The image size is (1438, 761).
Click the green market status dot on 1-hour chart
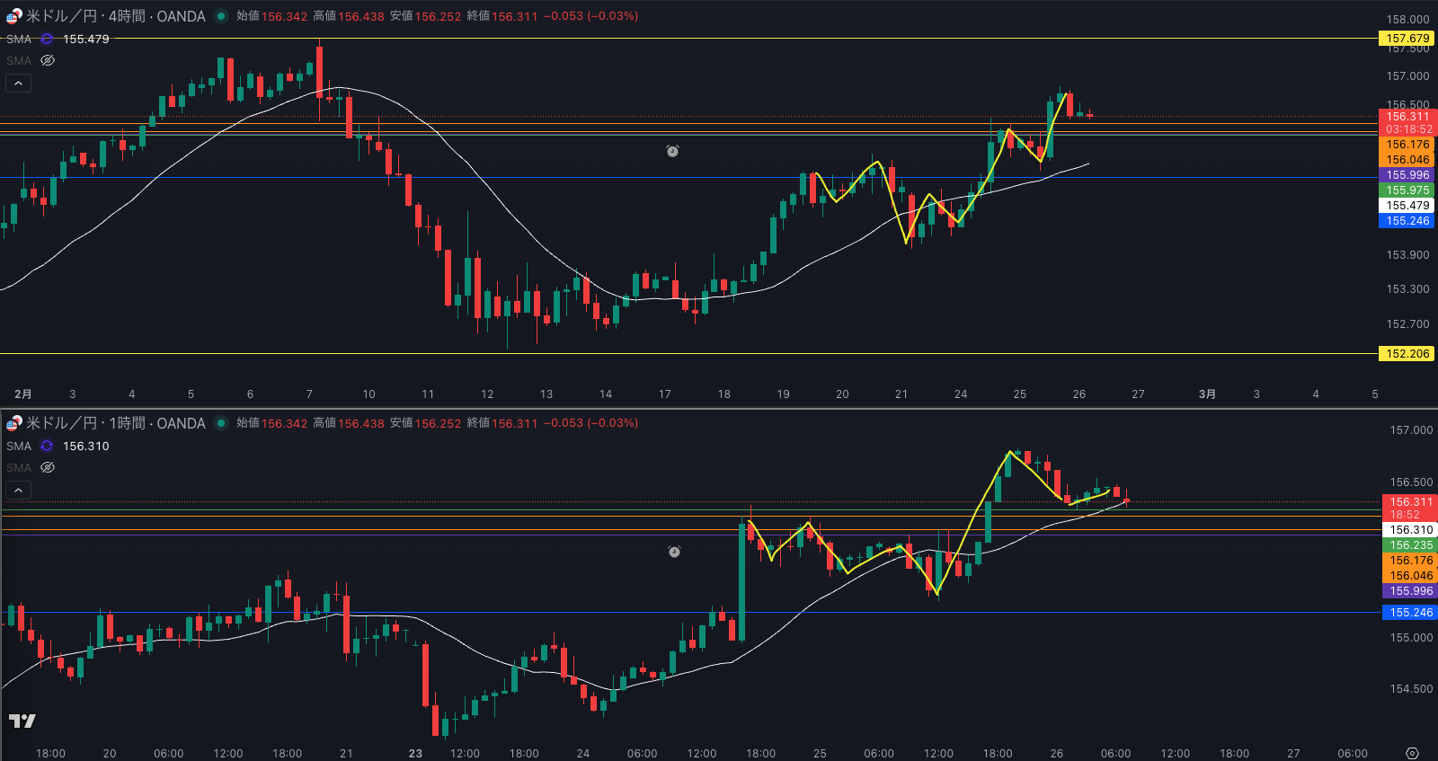[221, 423]
